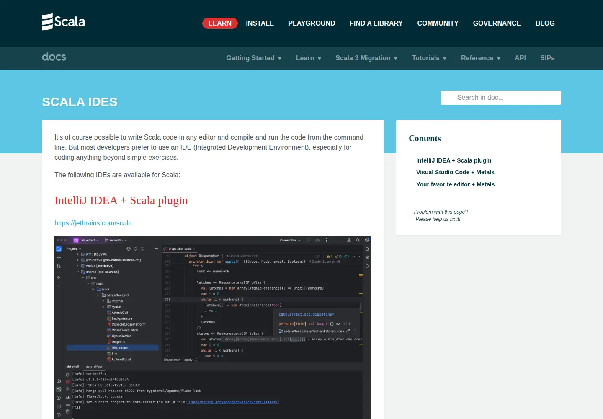Click the Please help us fix it link
This screenshot has width=603, height=419.
pyautogui.click(x=438, y=219)
